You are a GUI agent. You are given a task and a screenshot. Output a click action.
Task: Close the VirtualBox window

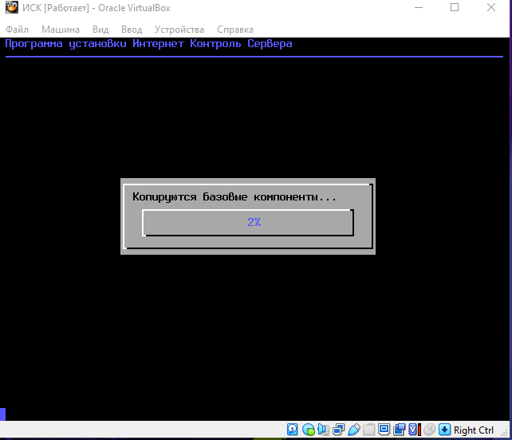point(491,7)
